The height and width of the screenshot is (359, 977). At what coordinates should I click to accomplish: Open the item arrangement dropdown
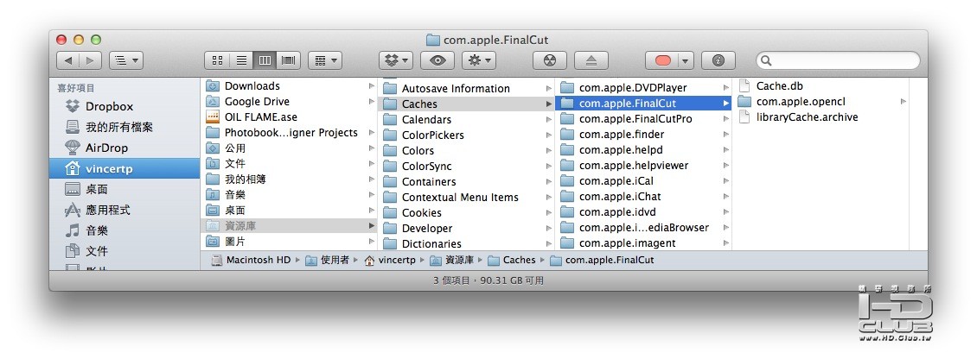[x=325, y=60]
